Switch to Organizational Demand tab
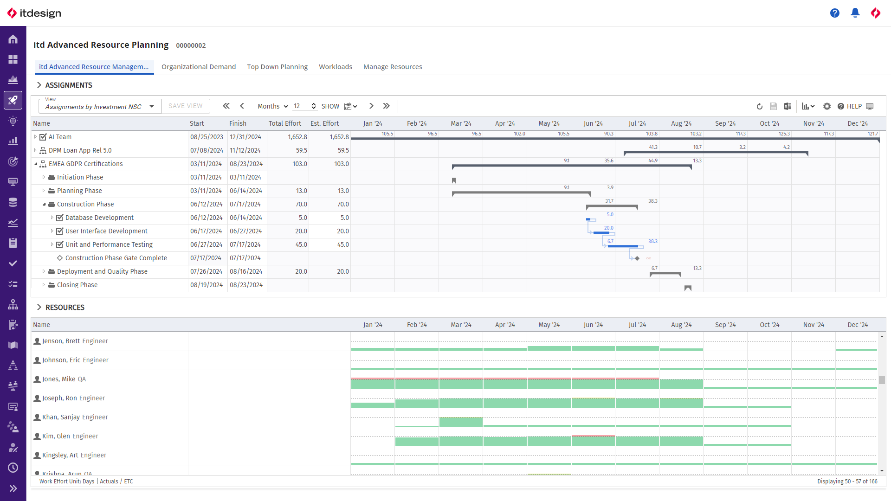Viewport: 891px width, 501px height. click(198, 67)
